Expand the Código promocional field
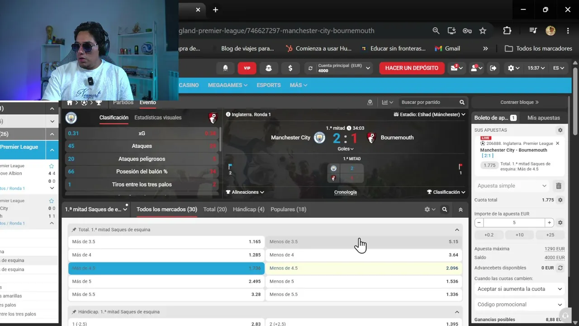Screen dimensions: 579x326 520,304
